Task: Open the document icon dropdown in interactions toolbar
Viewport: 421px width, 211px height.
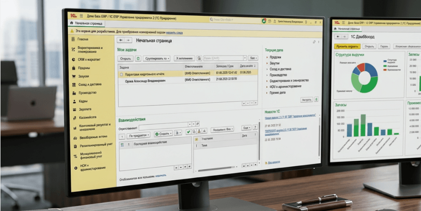Action: click(178, 132)
